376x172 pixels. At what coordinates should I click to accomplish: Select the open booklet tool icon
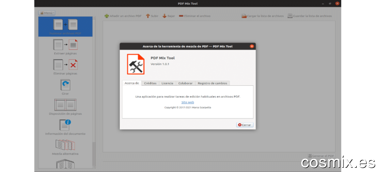pyautogui.click(x=65, y=164)
